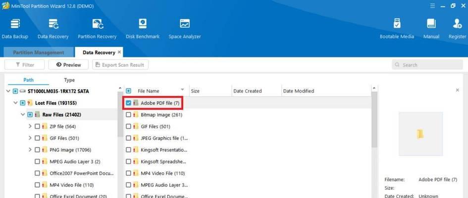The height and width of the screenshot is (198, 468).
Task: Toggle the Lost Files checkbox
Action: (23, 103)
